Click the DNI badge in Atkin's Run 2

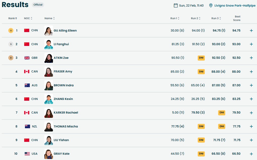tap(201, 58)
